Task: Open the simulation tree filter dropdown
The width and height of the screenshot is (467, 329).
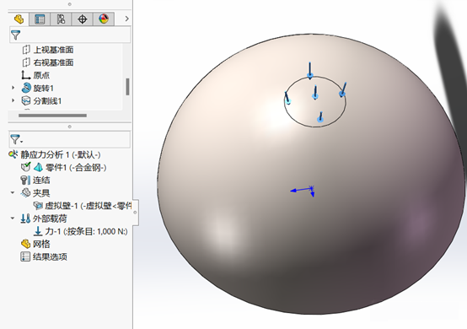Action: (16, 140)
